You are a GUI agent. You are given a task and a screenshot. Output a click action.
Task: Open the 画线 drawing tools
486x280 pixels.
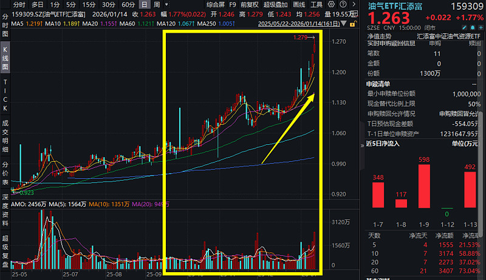298,4
